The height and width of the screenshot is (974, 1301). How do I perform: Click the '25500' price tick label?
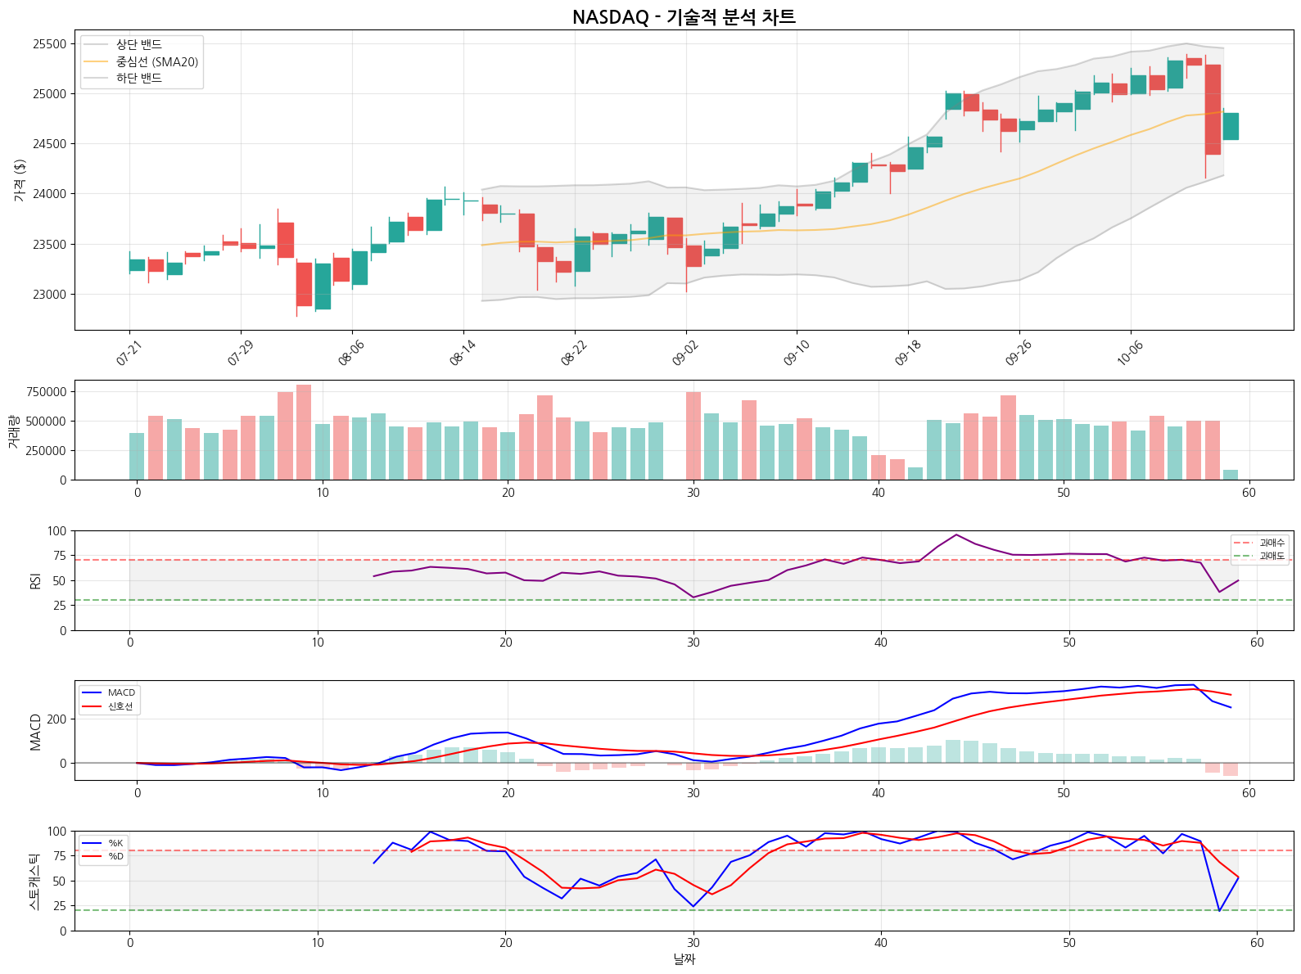point(49,44)
